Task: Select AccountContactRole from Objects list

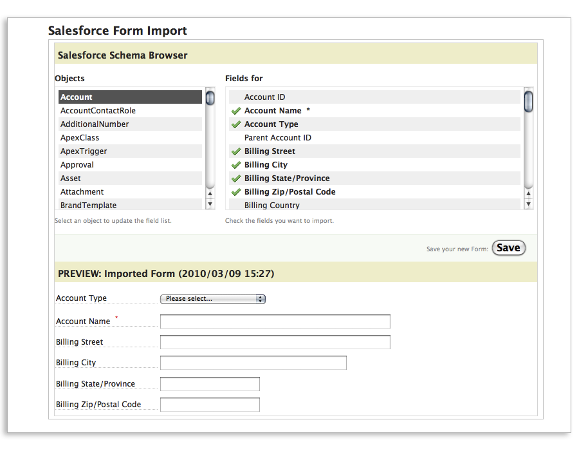Action: (x=98, y=111)
